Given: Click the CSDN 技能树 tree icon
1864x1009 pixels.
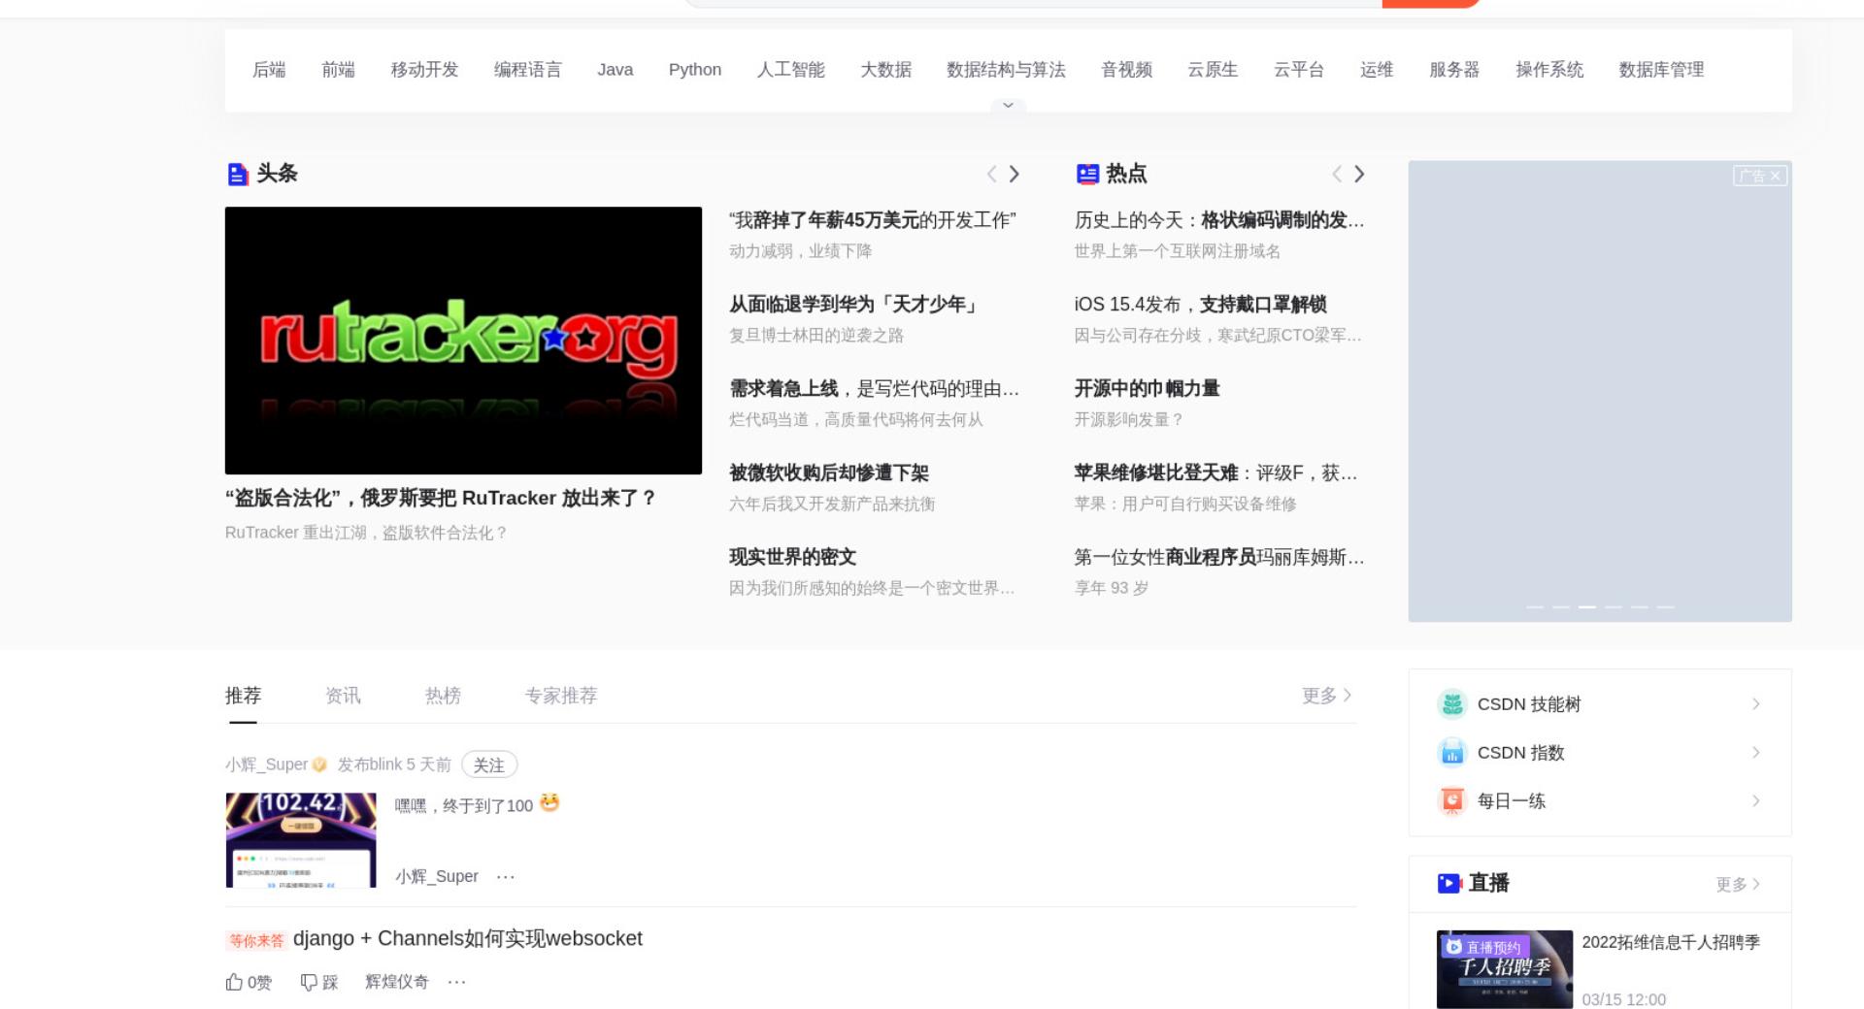Looking at the screenshot, I should coord(1452,704).
